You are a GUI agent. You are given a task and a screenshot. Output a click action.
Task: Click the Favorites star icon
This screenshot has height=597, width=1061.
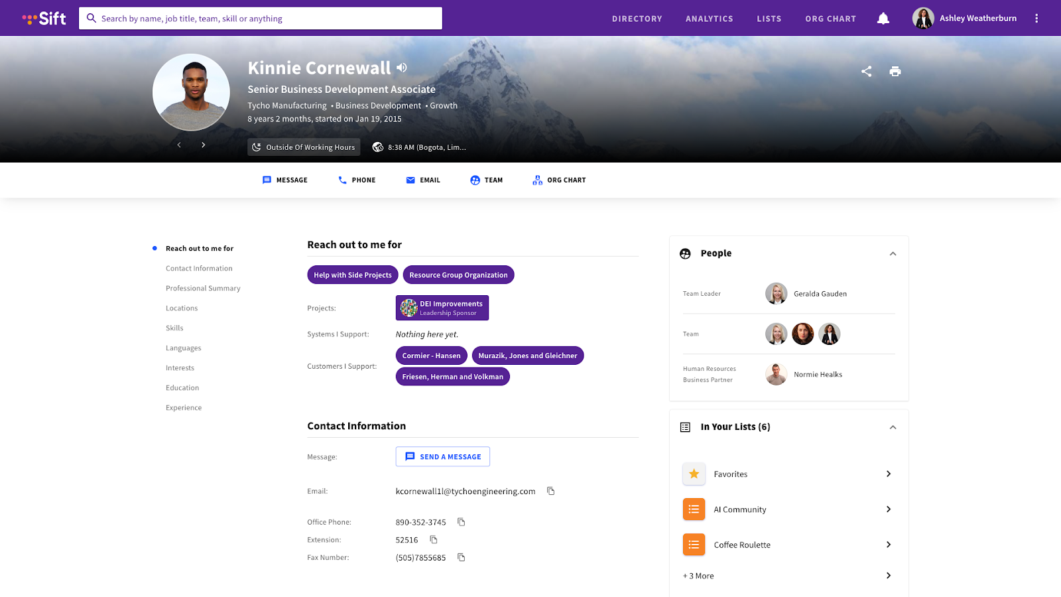click(x=694, y=474)
